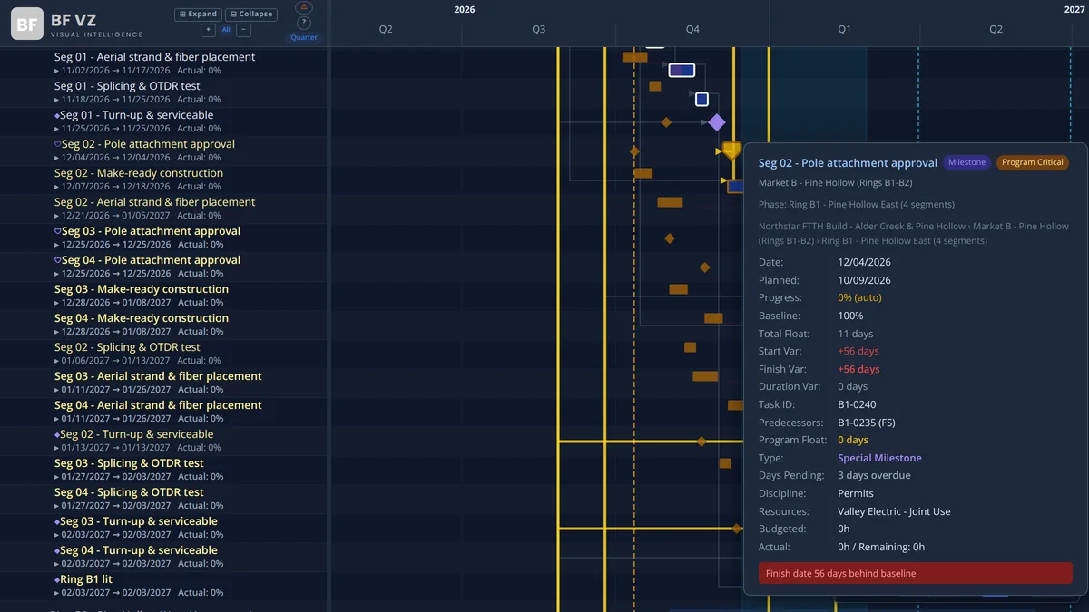Expand the Seg 01 Splicing & OTDR test row triangle
Viewport: 1089px width, 612px height.
click(57, 100)
